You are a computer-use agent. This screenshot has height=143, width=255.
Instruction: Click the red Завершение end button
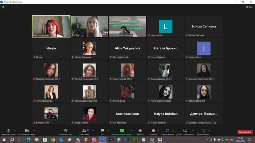pos(245,132)
